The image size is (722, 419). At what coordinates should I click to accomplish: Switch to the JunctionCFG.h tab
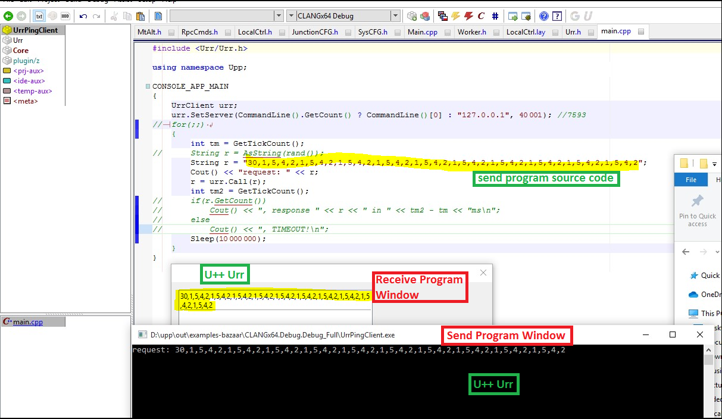click(x=315, y=32)
